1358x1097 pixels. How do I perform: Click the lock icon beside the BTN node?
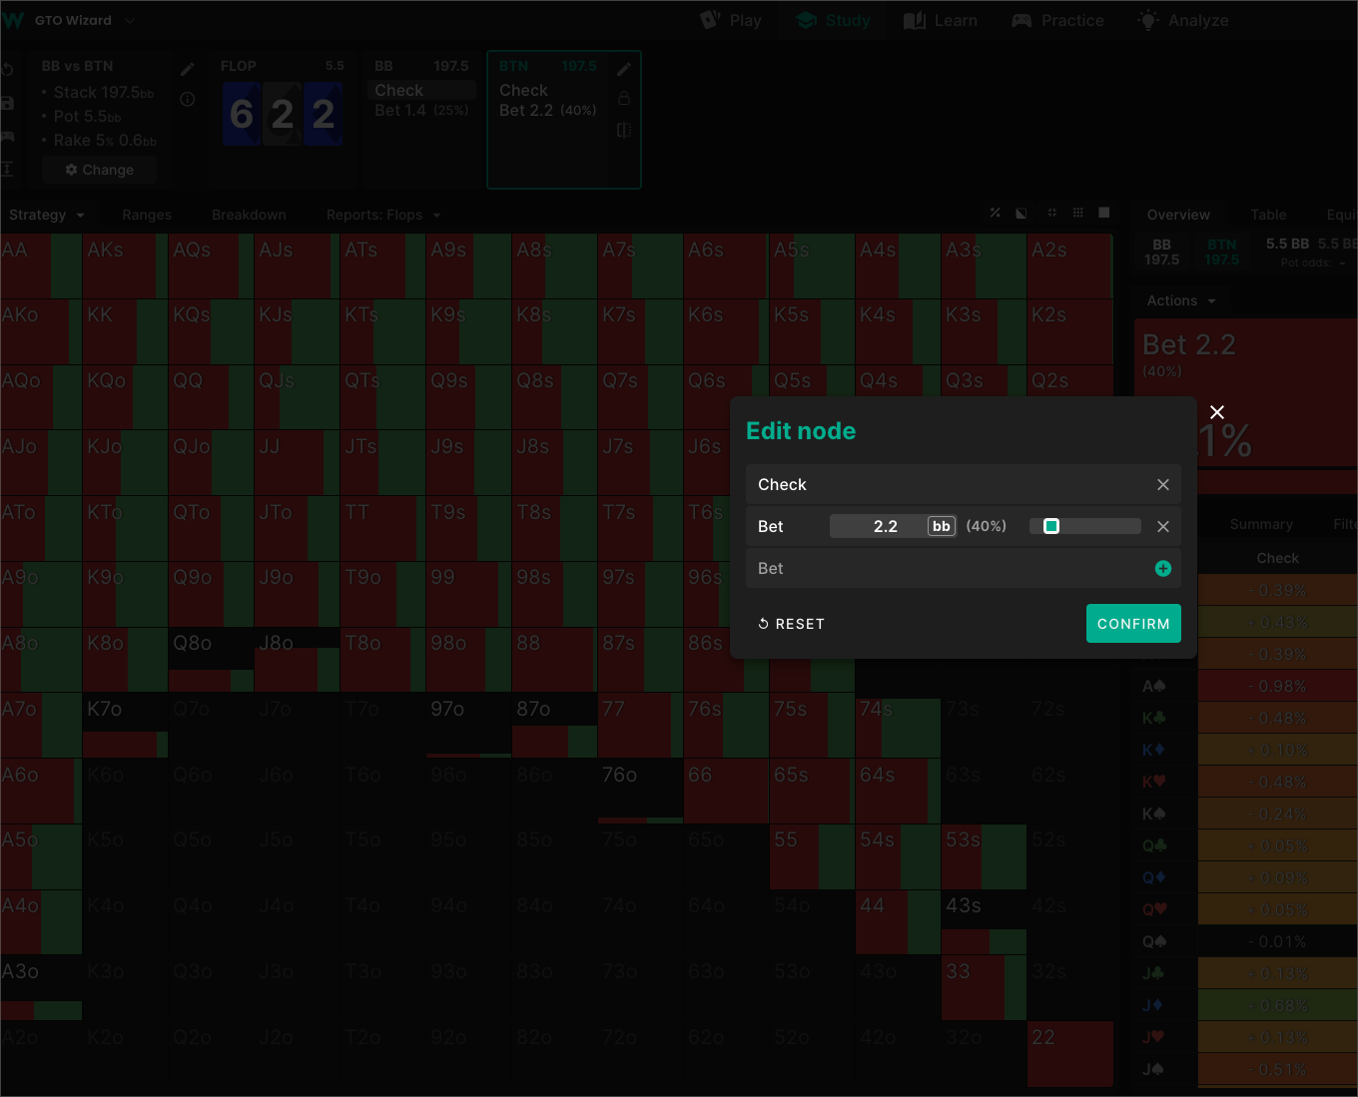(623, 98)
